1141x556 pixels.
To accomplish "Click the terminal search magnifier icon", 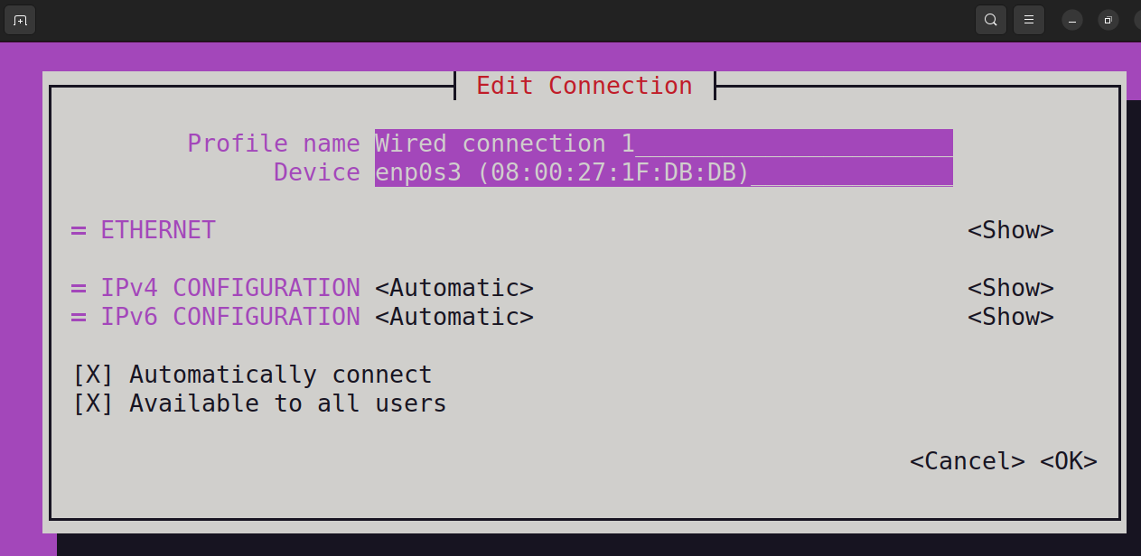I will tap(991, 20).
